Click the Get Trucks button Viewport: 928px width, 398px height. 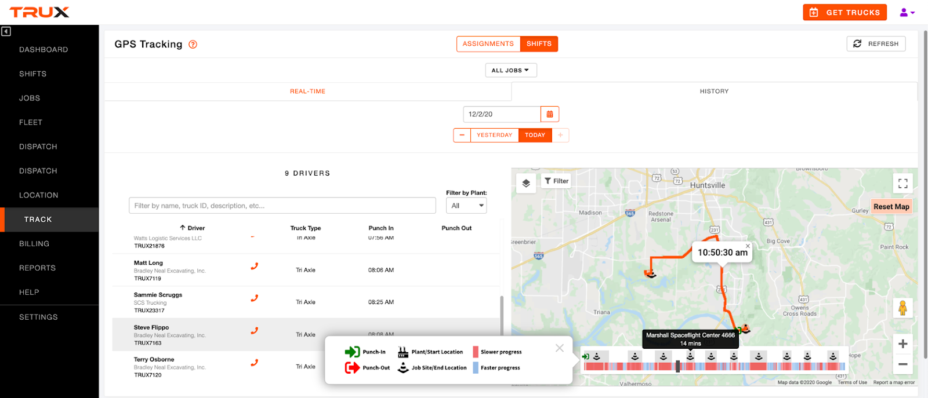click(844, 12)
